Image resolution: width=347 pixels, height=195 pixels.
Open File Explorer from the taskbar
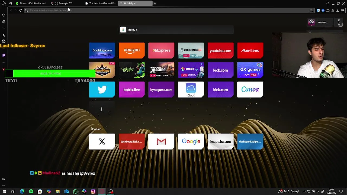click(57, 191)
